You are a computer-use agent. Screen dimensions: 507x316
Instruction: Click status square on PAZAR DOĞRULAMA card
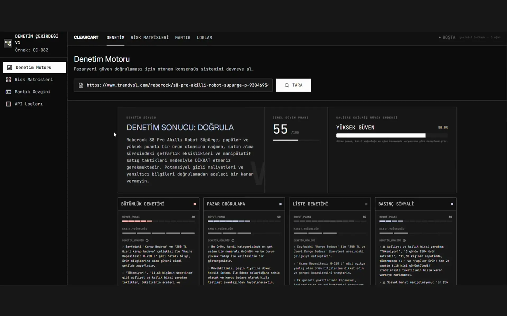click(280, 204)
